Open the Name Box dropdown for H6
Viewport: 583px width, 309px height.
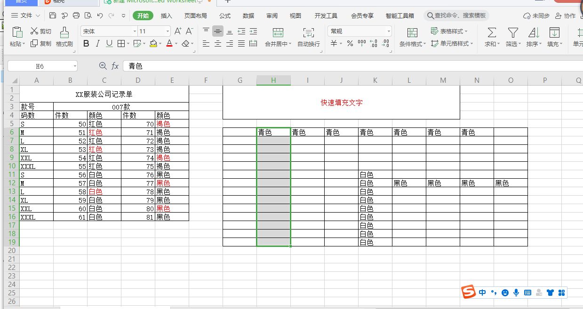click(75, 66)
